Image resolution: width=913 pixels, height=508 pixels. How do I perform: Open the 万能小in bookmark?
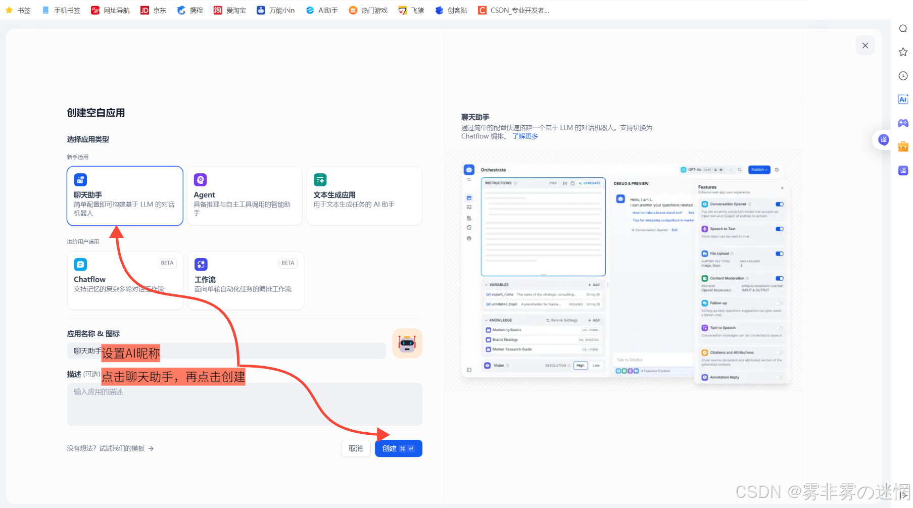(275, 10)
